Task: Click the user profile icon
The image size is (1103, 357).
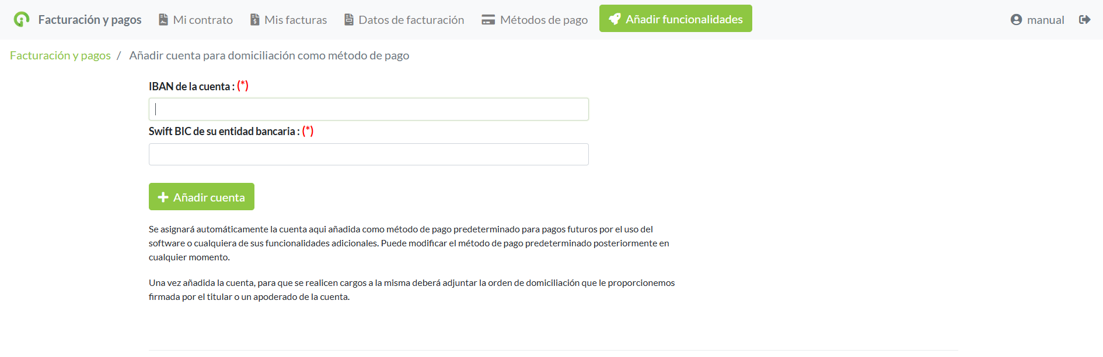Action: click(1016, 20)
